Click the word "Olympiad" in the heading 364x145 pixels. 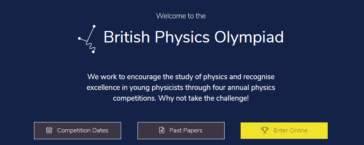(249, 37)
